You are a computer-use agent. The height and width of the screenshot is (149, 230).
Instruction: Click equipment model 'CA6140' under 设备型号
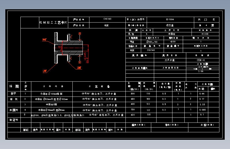tap(151, 50)
